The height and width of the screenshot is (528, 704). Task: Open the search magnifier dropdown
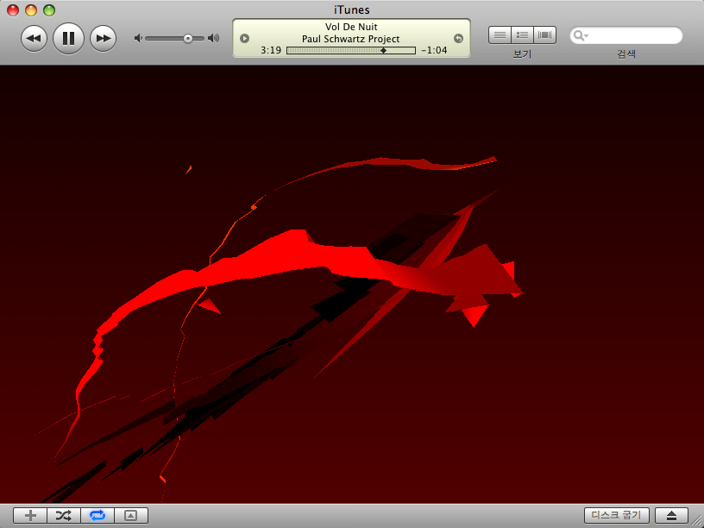pyautogui.click(x=581, y=36)
